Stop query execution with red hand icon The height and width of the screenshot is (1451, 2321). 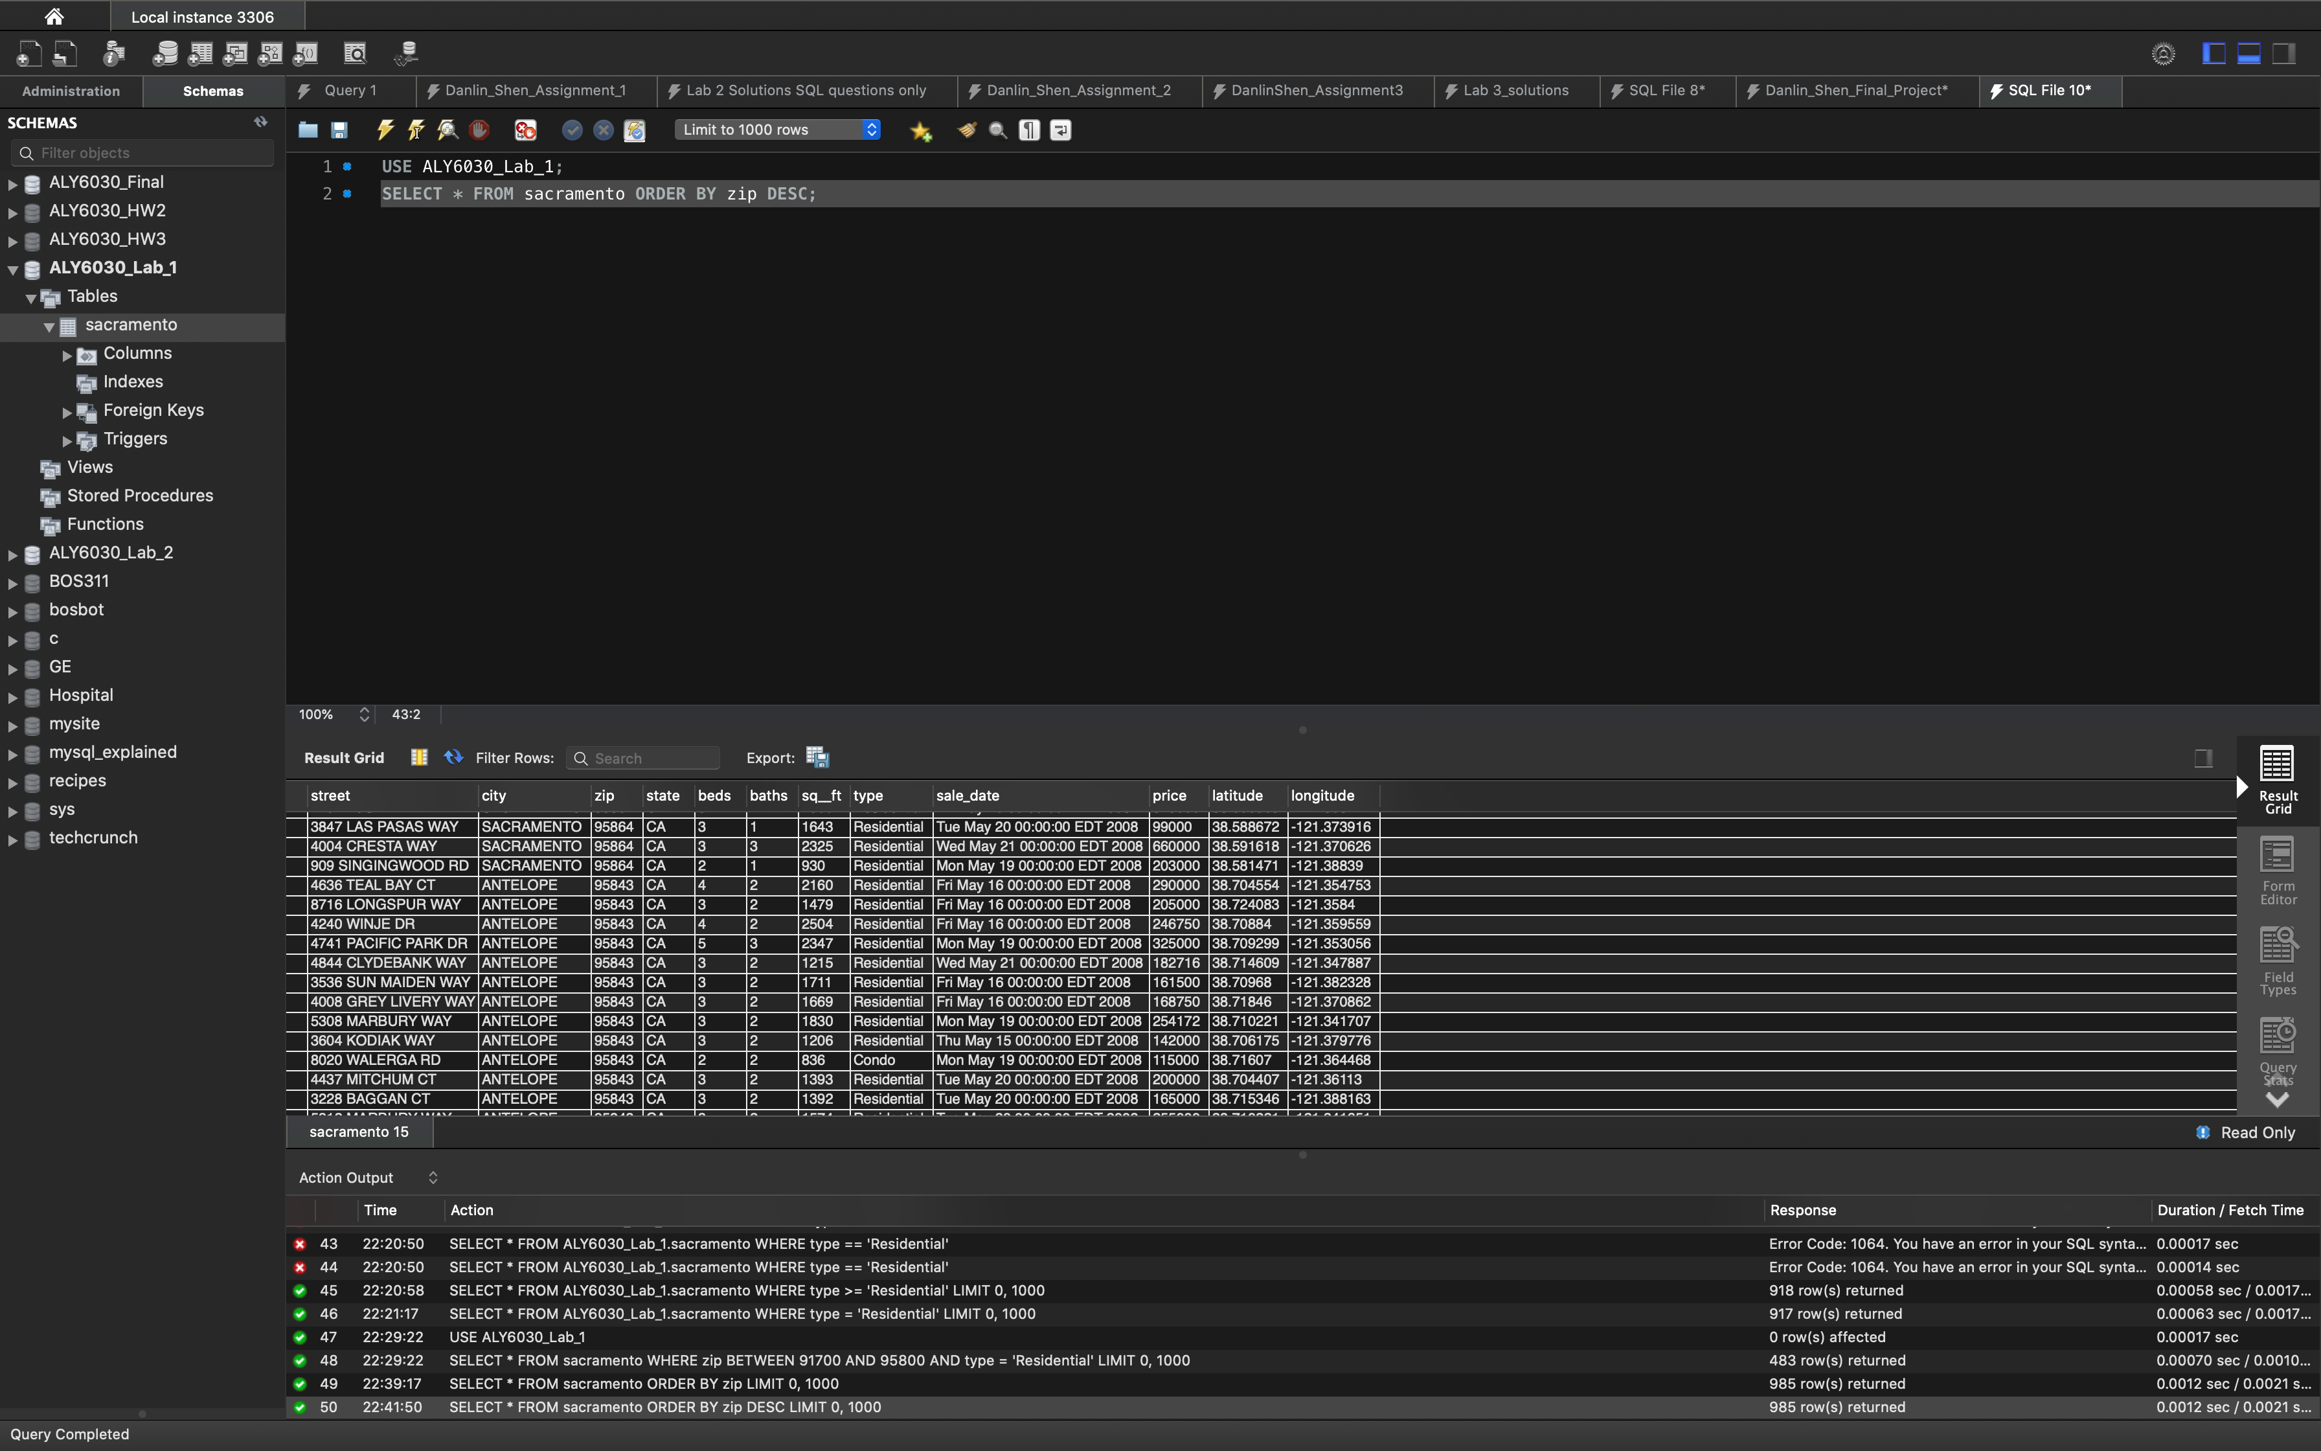point(479,130)
